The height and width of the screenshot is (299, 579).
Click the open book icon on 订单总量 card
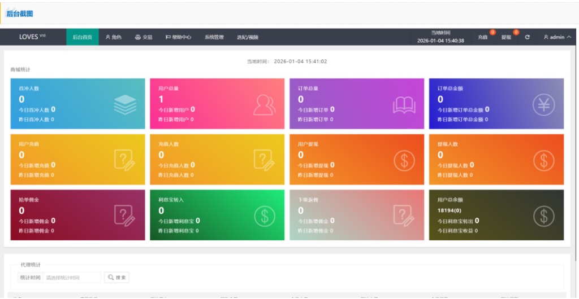click(404, 105)
